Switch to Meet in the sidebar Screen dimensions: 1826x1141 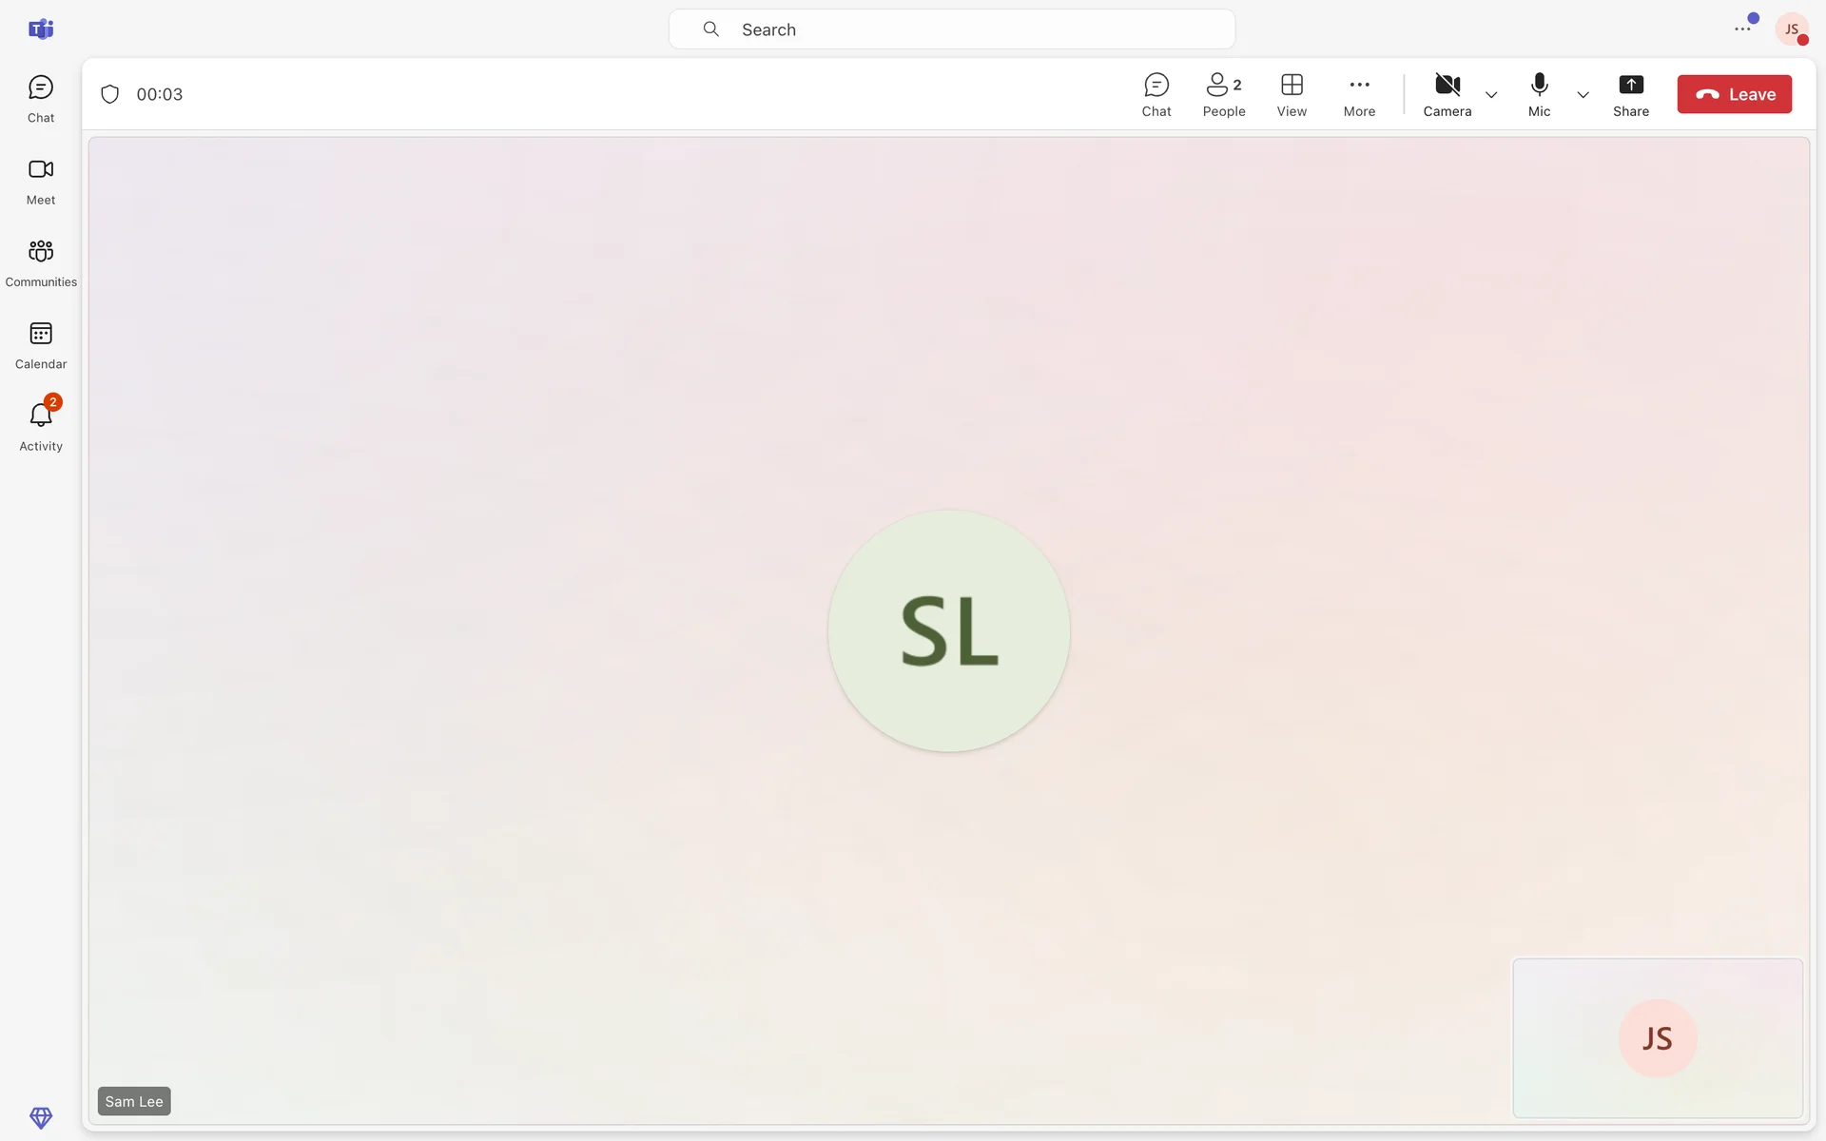[41, 181]
